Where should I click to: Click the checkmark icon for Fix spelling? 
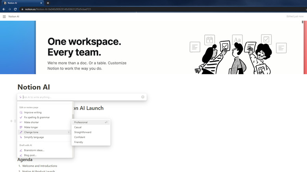(21, 117)
